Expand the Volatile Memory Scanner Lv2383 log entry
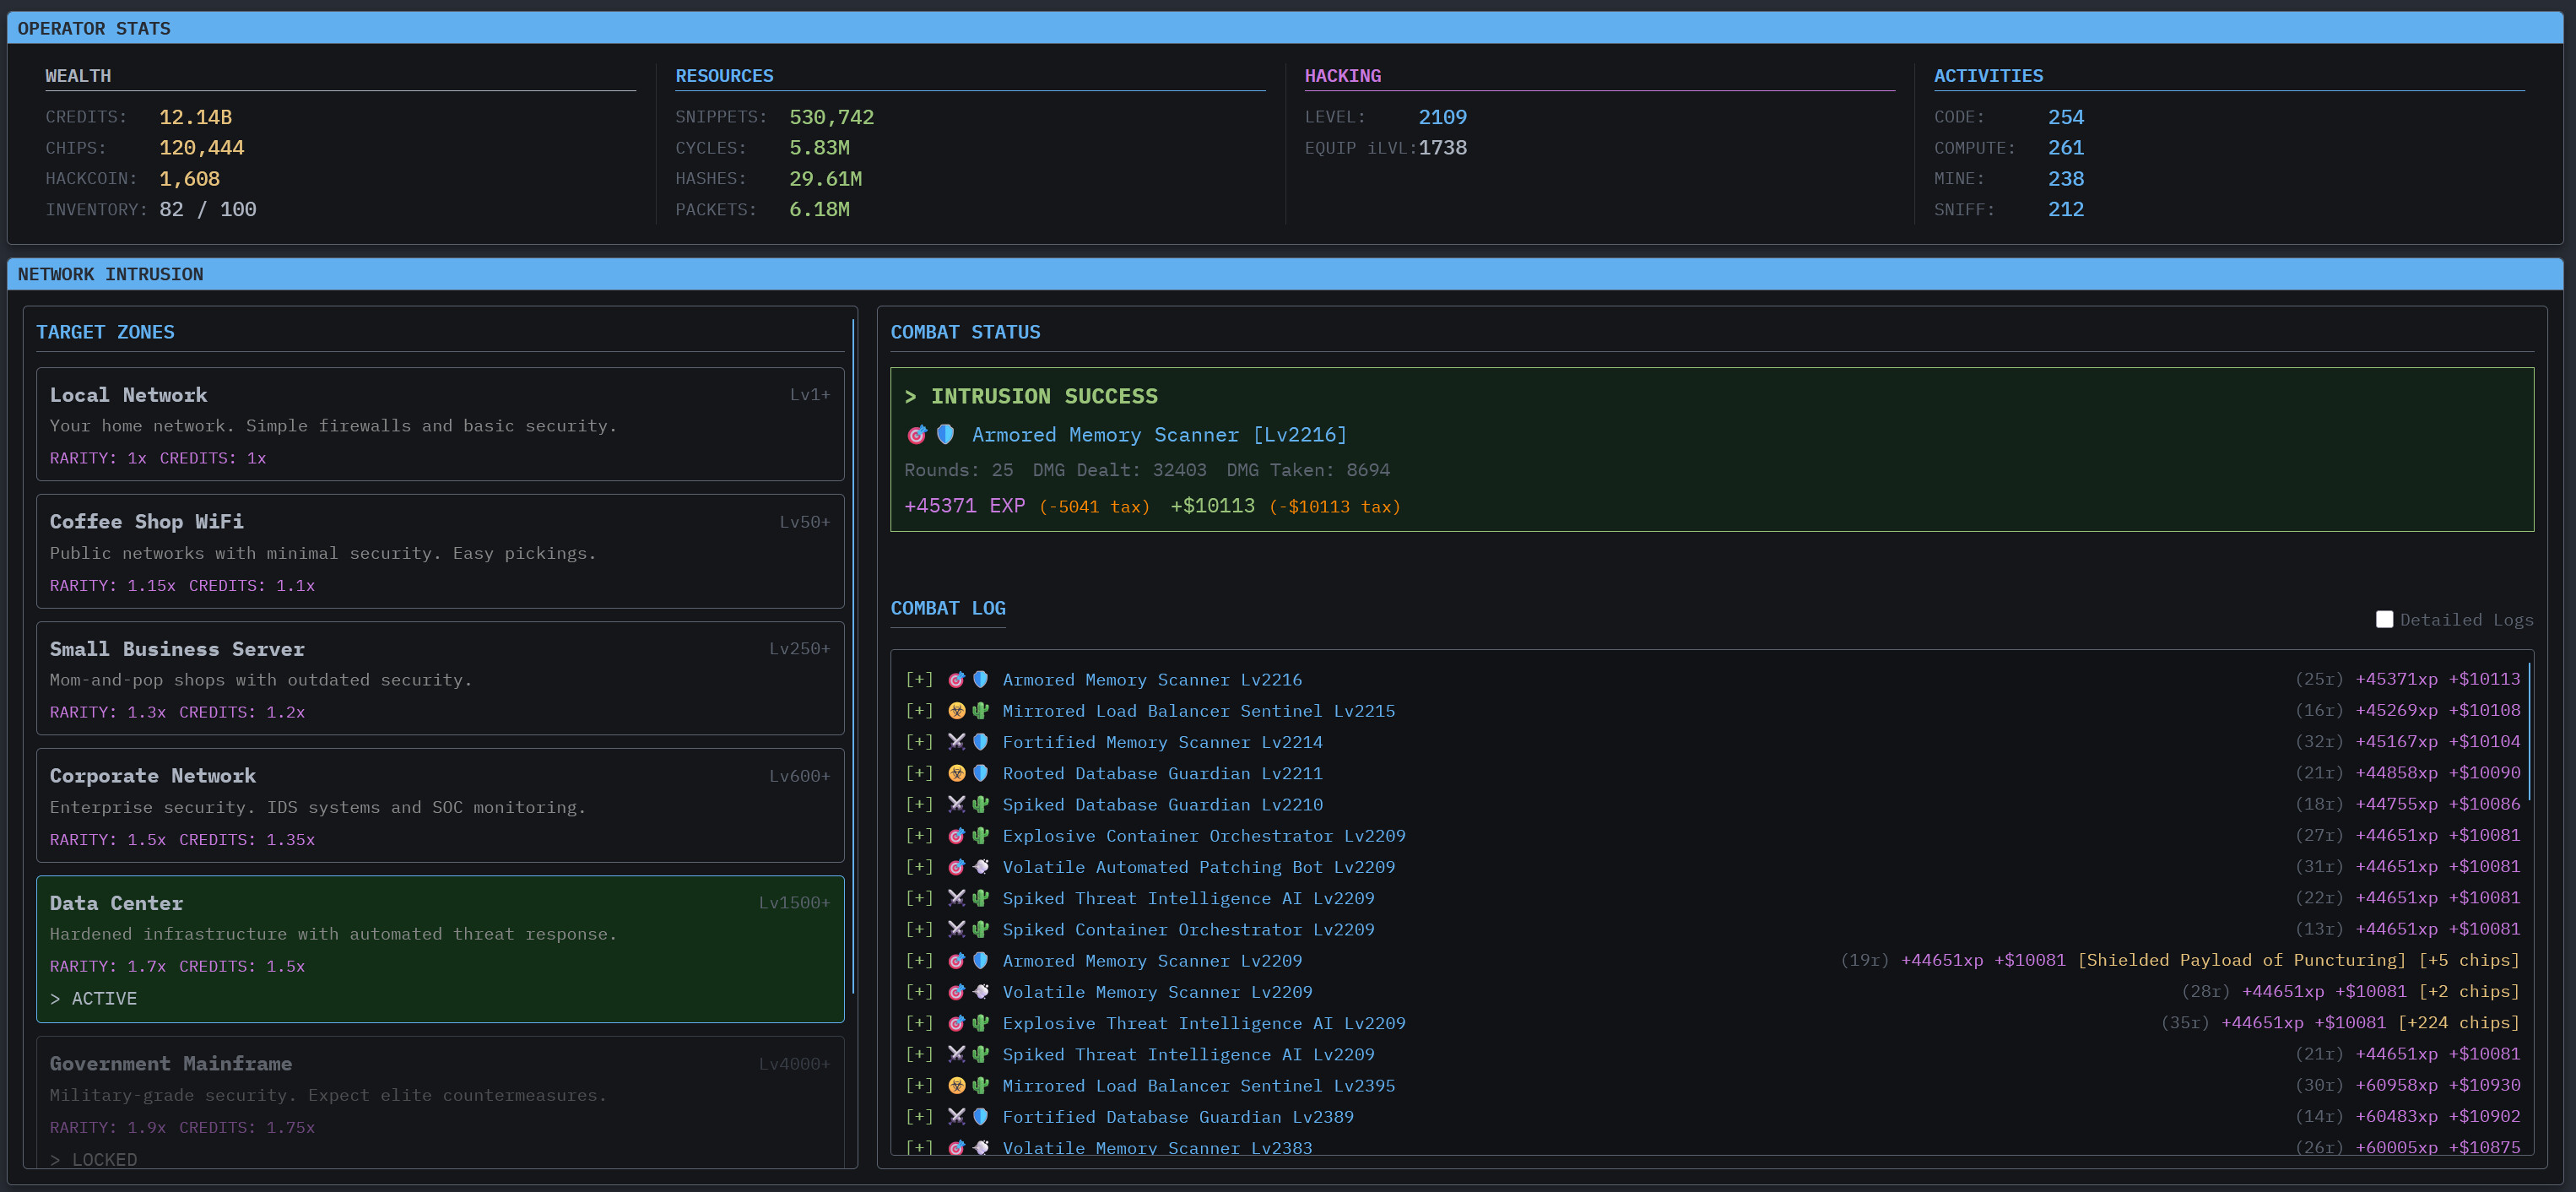 tap(918, 1148)
